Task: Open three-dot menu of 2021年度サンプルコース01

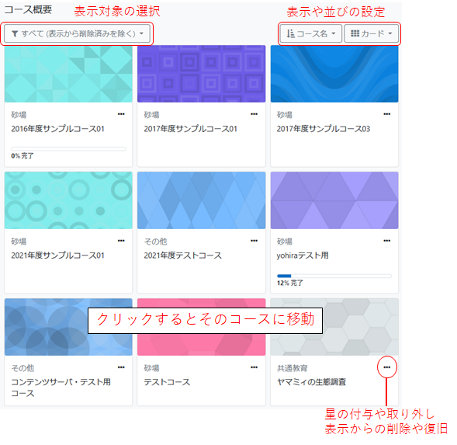Action: pos(121,241)
